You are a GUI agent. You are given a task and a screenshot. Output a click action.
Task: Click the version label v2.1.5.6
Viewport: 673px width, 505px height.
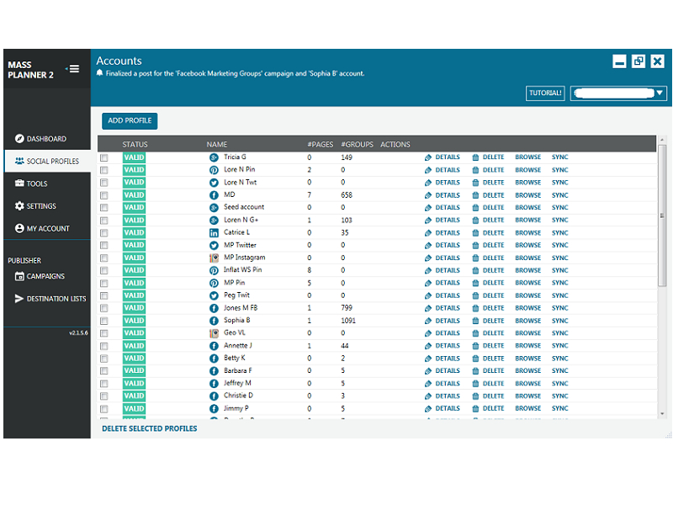pos(78,332)
